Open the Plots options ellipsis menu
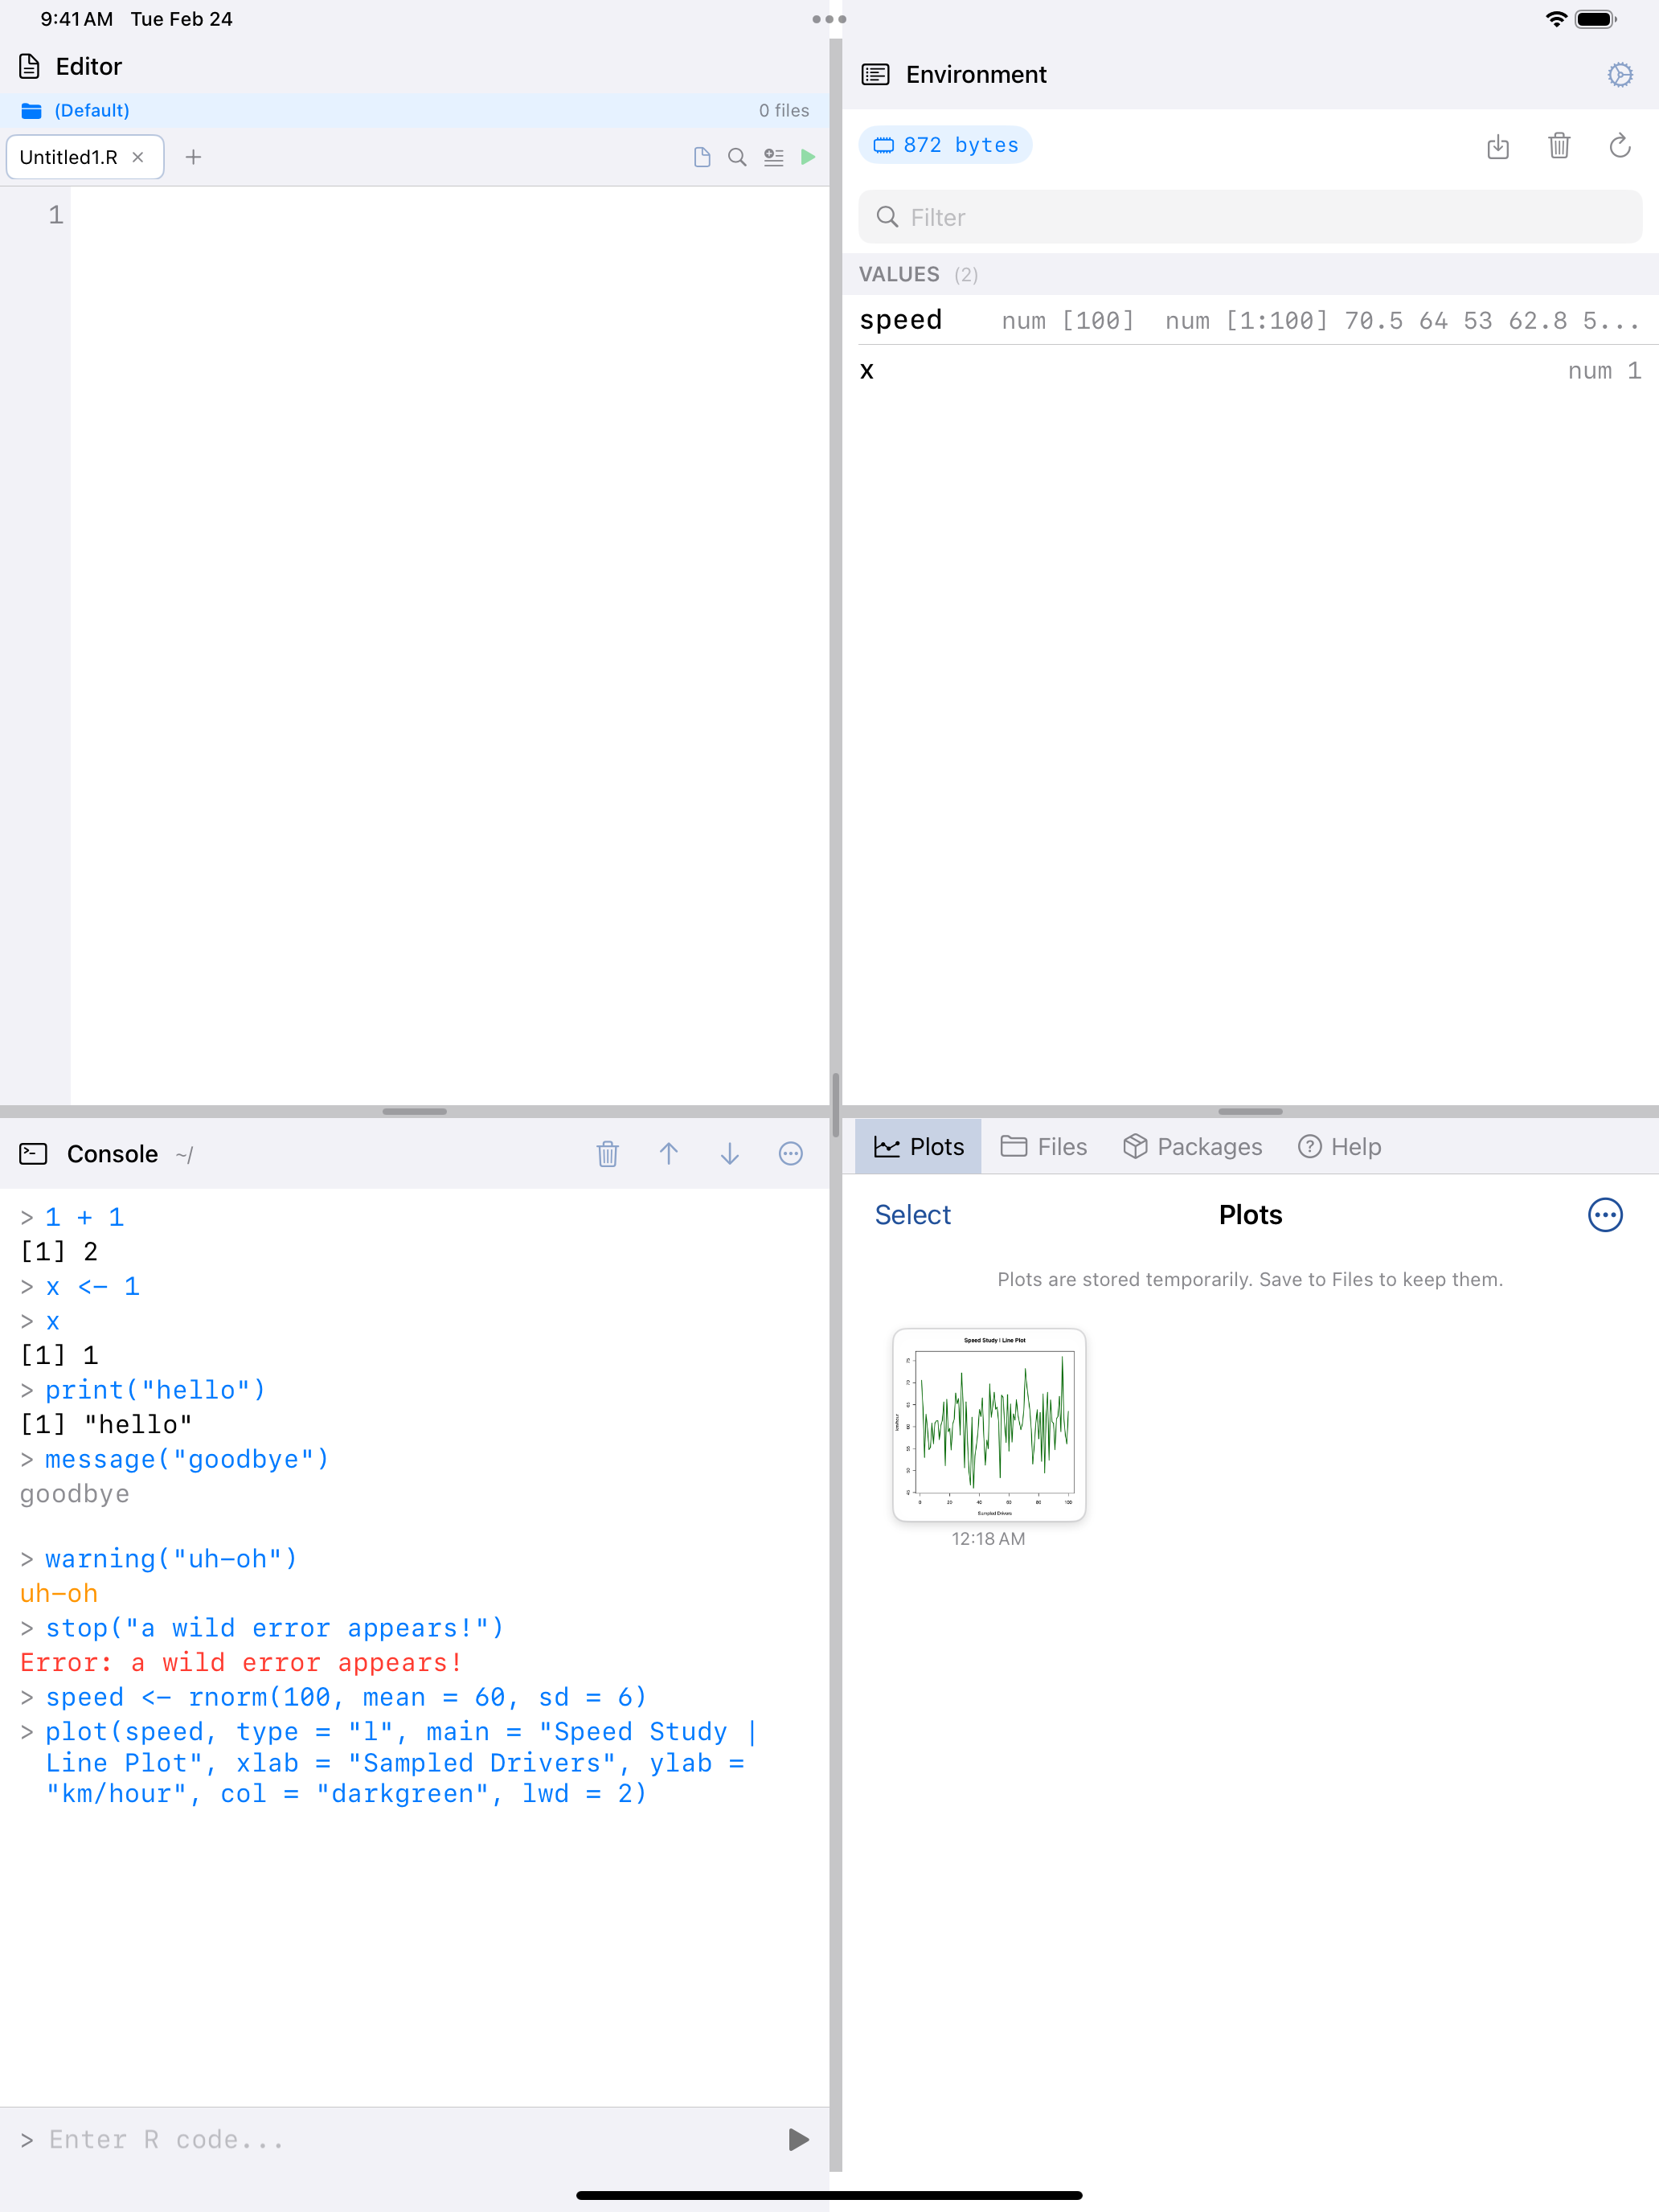1659x2212 pixels. tap(1604, 1215)
